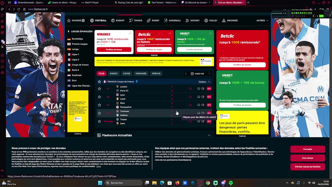Click the pin icon beside Coupe de France
The height and width of the screenshot is (187, 332).
pos(137,82)
